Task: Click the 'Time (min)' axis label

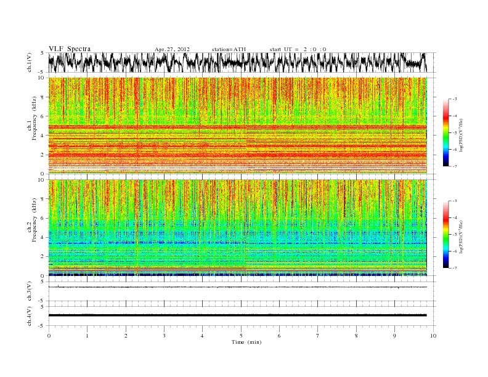Action: tap(246, 342)
